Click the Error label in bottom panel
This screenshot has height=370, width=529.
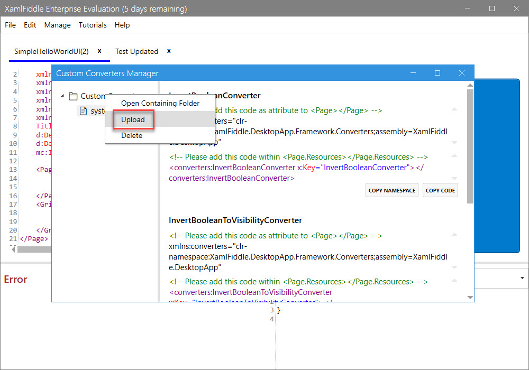[x=15, y=280]
